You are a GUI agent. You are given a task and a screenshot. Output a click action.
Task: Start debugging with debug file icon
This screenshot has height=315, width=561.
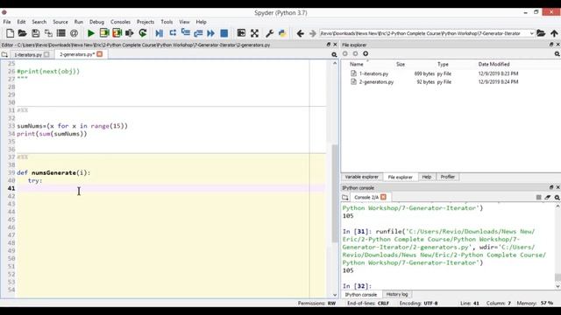coord(160,33)
